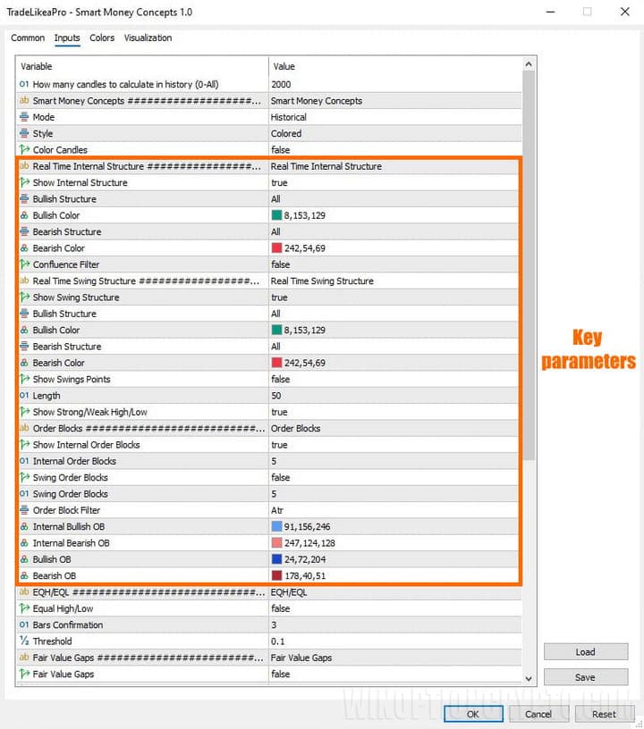Viewport: 644px width, 729px height.
Task: Open the Order Block Filter Atr dropdown
Action: [x=394, y=510]
